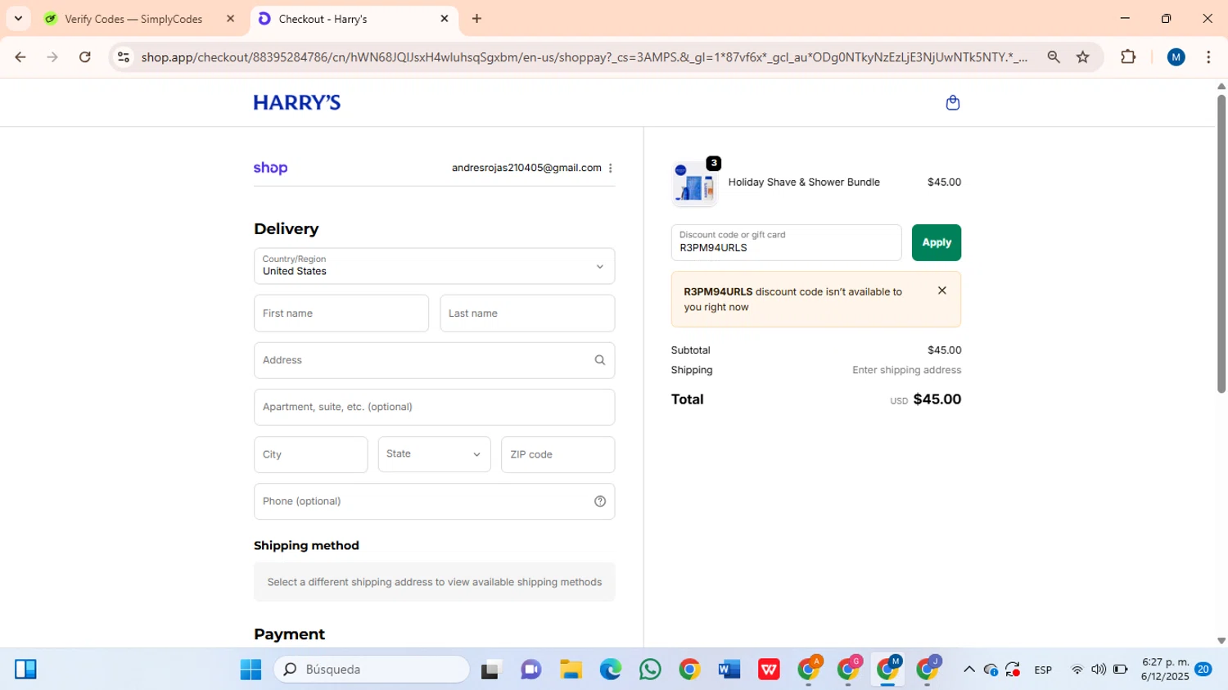The width and height of the screenshot is (1228, 690).
Task: Open the Harry's shopping bag icon
Action: coord(952,102)
